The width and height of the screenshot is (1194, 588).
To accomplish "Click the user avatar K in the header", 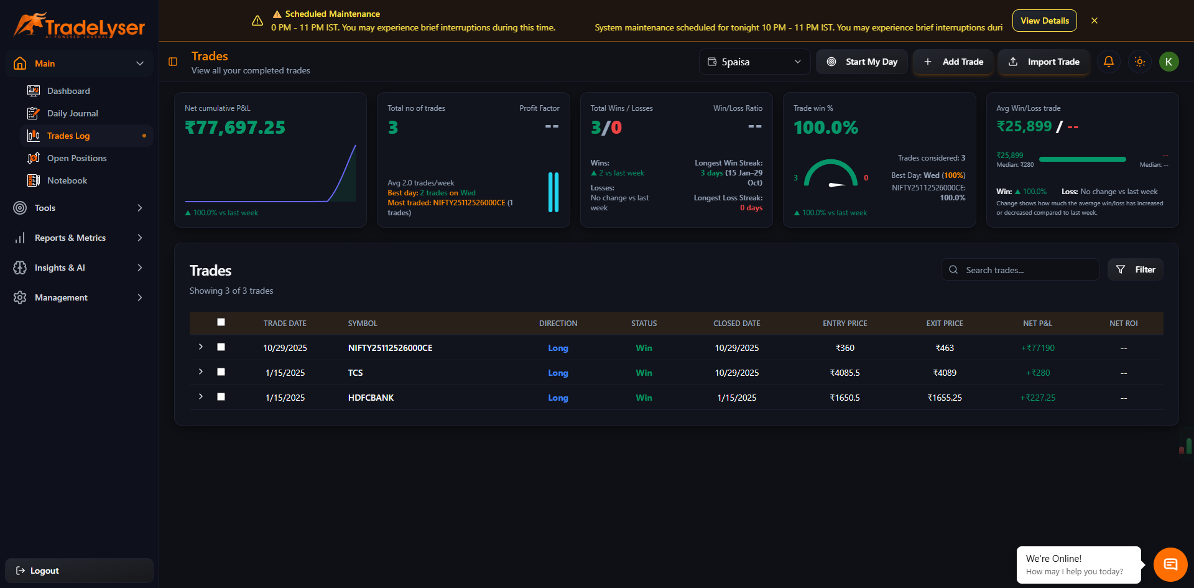I will coord(1169,62).
